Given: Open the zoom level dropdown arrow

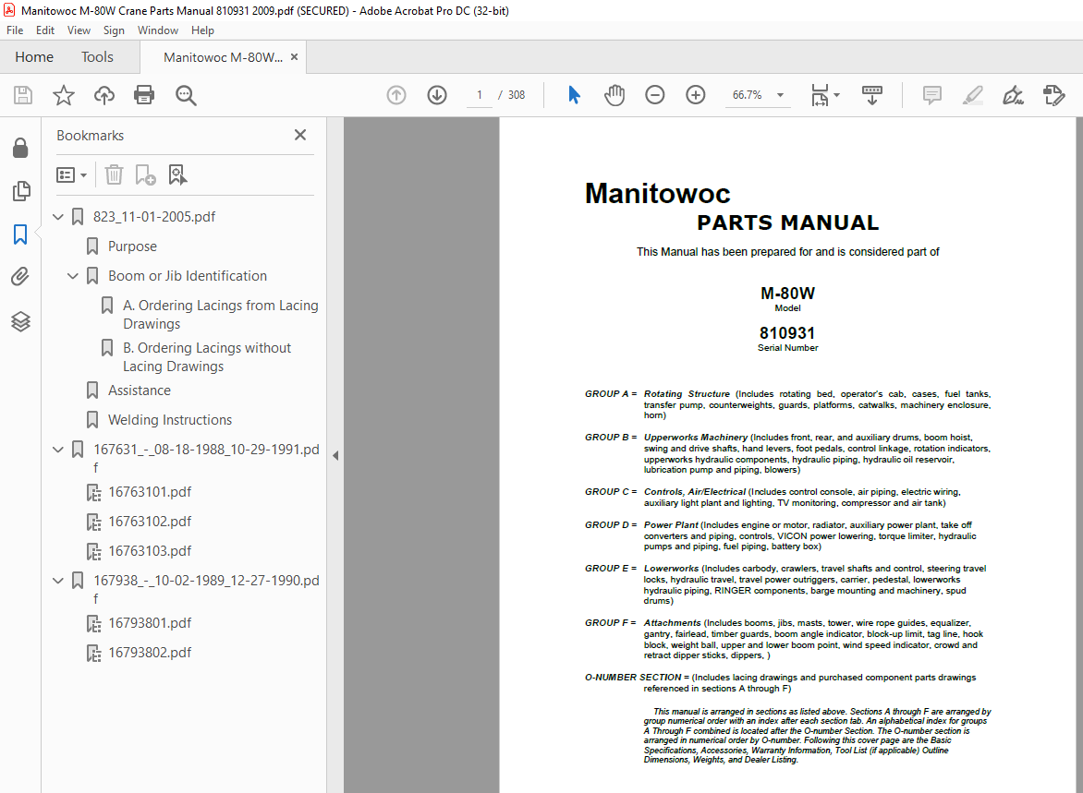Looking at the screenshot, I should point(781,95).
